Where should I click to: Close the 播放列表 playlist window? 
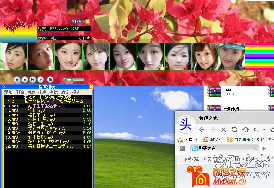91,87
